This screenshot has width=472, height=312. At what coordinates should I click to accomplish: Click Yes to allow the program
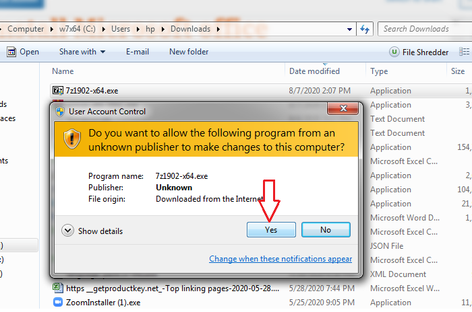(x=271, y=230)
